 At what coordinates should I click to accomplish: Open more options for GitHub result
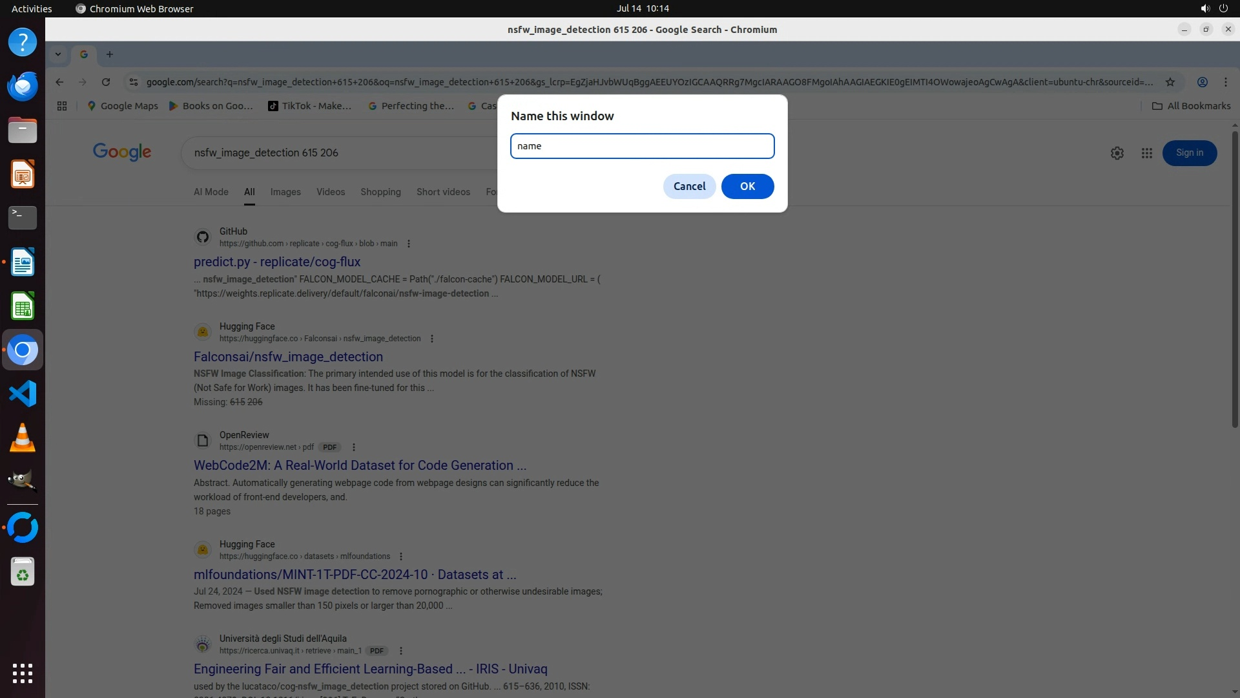409,244
